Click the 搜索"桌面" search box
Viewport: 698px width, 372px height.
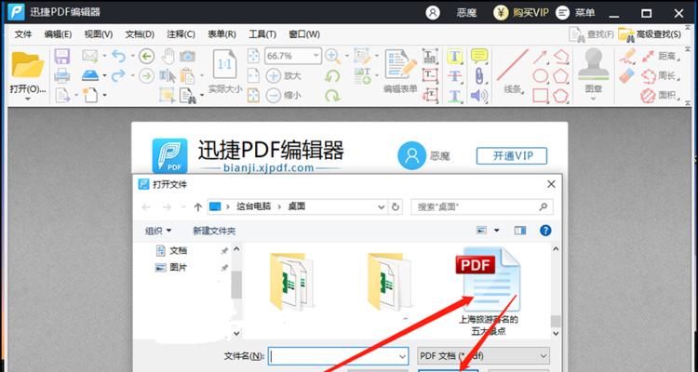[x=482, y=206]
